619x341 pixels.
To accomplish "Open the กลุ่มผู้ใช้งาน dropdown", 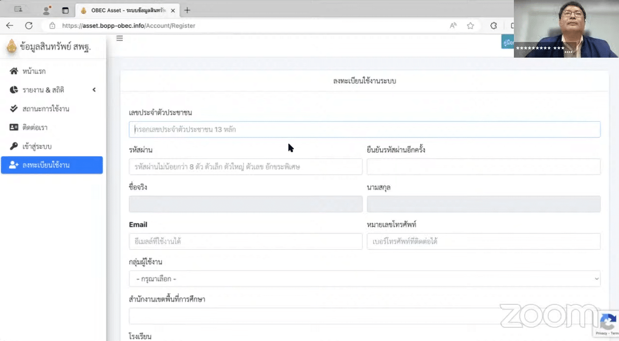I will [365, 278].
